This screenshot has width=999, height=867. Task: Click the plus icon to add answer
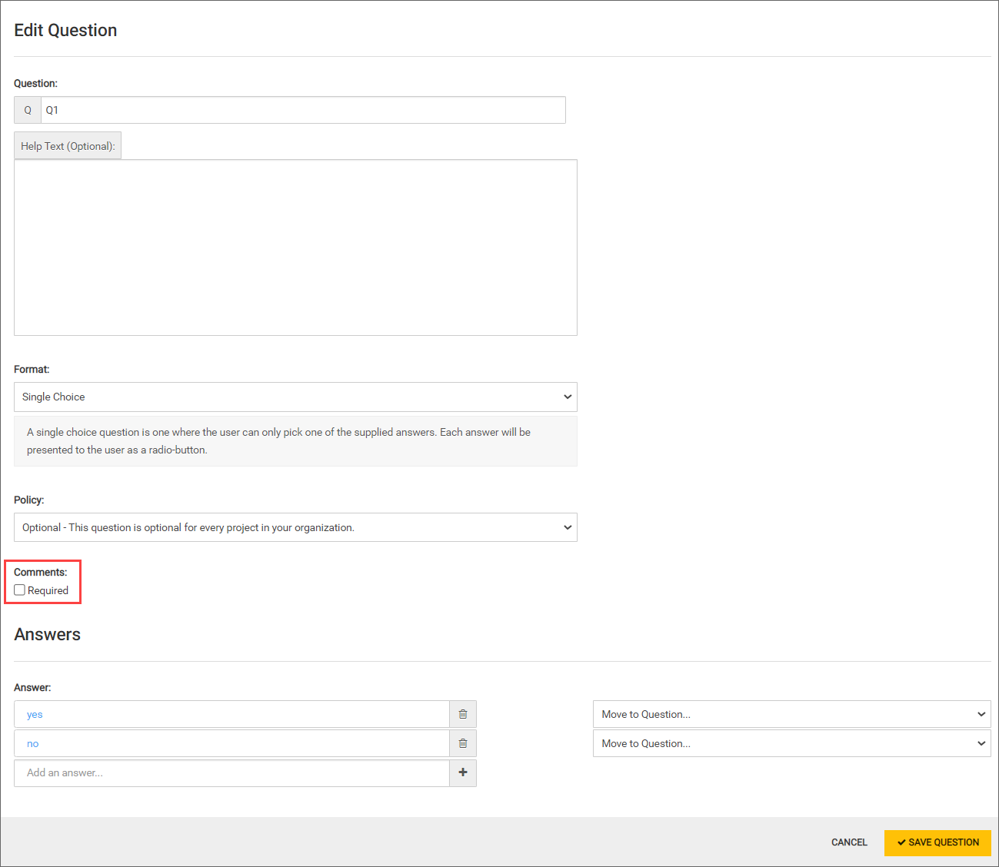click(463, 772)
